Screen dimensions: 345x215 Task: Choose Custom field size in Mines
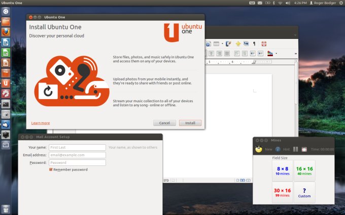[304, 193]
